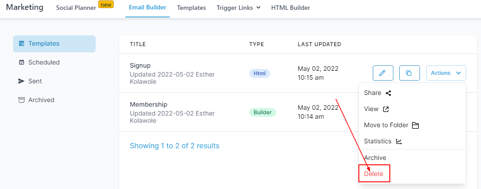Viewport: 481px width, 189px height.
Task: Click the Templates sidebar icon
Action: pyautogui.click(x=22, y=44)
